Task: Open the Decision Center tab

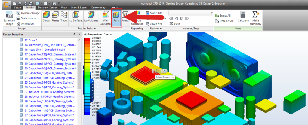Action: [x=47, y=8]
